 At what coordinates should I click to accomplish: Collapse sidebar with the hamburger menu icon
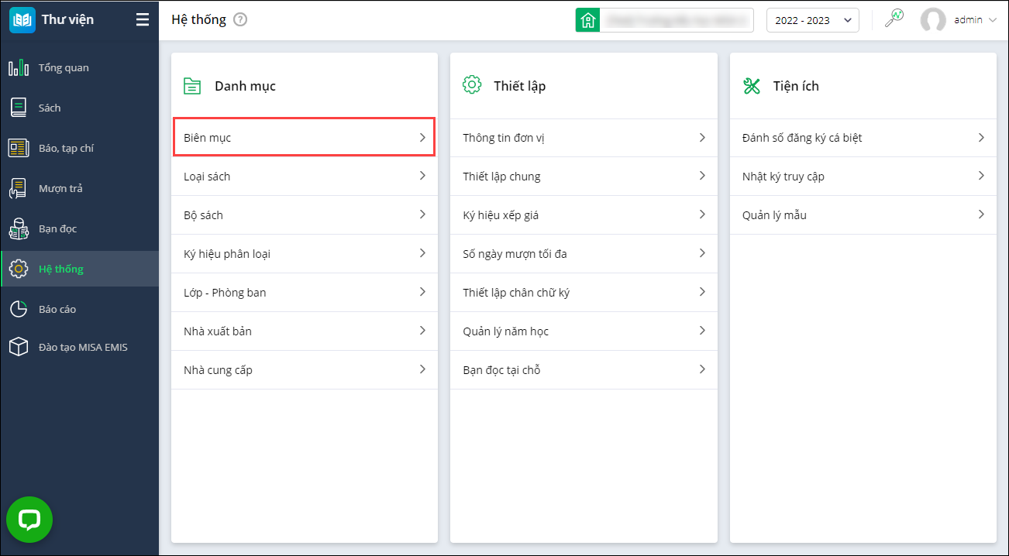[142, 20]
